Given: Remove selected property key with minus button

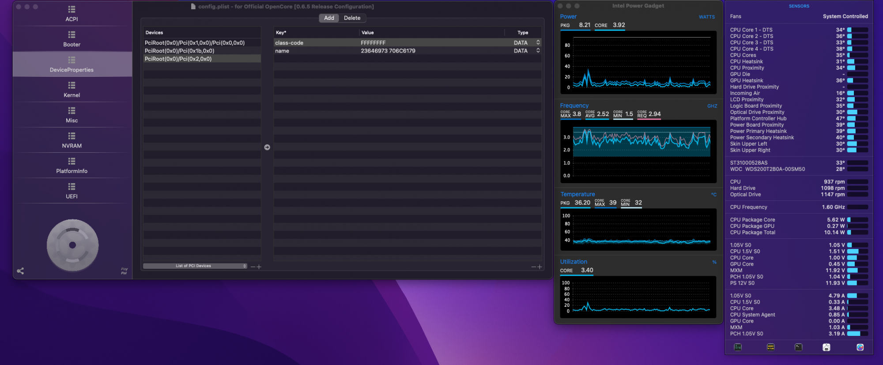Looking at the screenshot, I should (x=533, y=267).
